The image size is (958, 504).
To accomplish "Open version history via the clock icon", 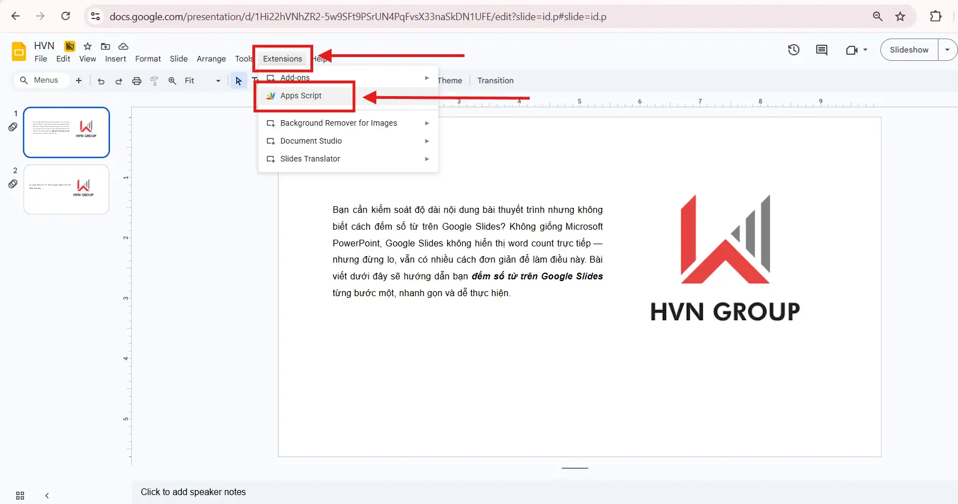I will [794, 50].
